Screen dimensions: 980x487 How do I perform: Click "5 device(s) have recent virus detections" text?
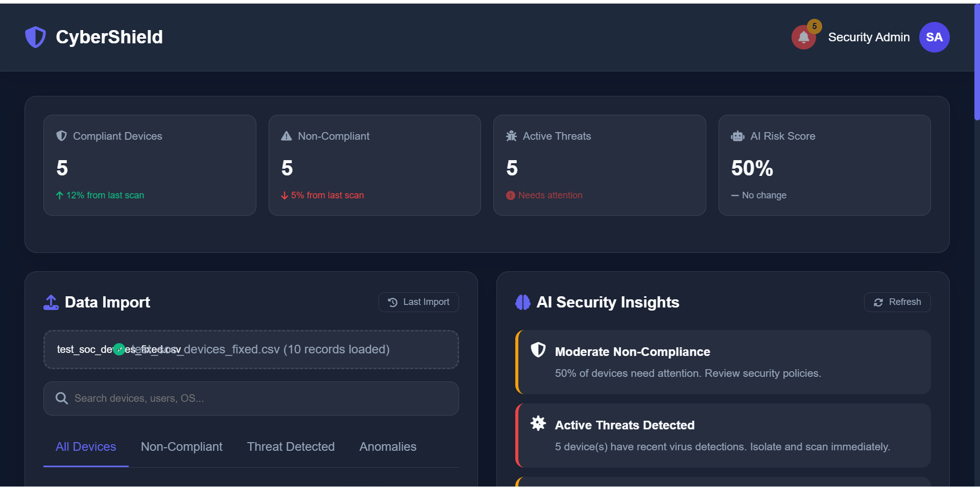(x=723, y=447)
